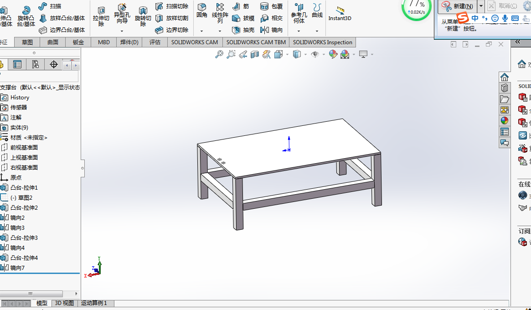
Task: Select the Fillet (圆角) tool
Action: [202, 10]
